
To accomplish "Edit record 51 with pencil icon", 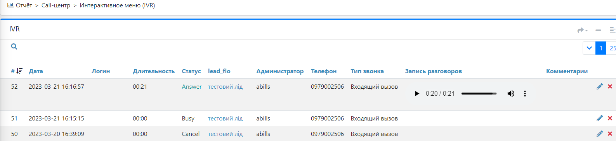I will pos(600,118).
